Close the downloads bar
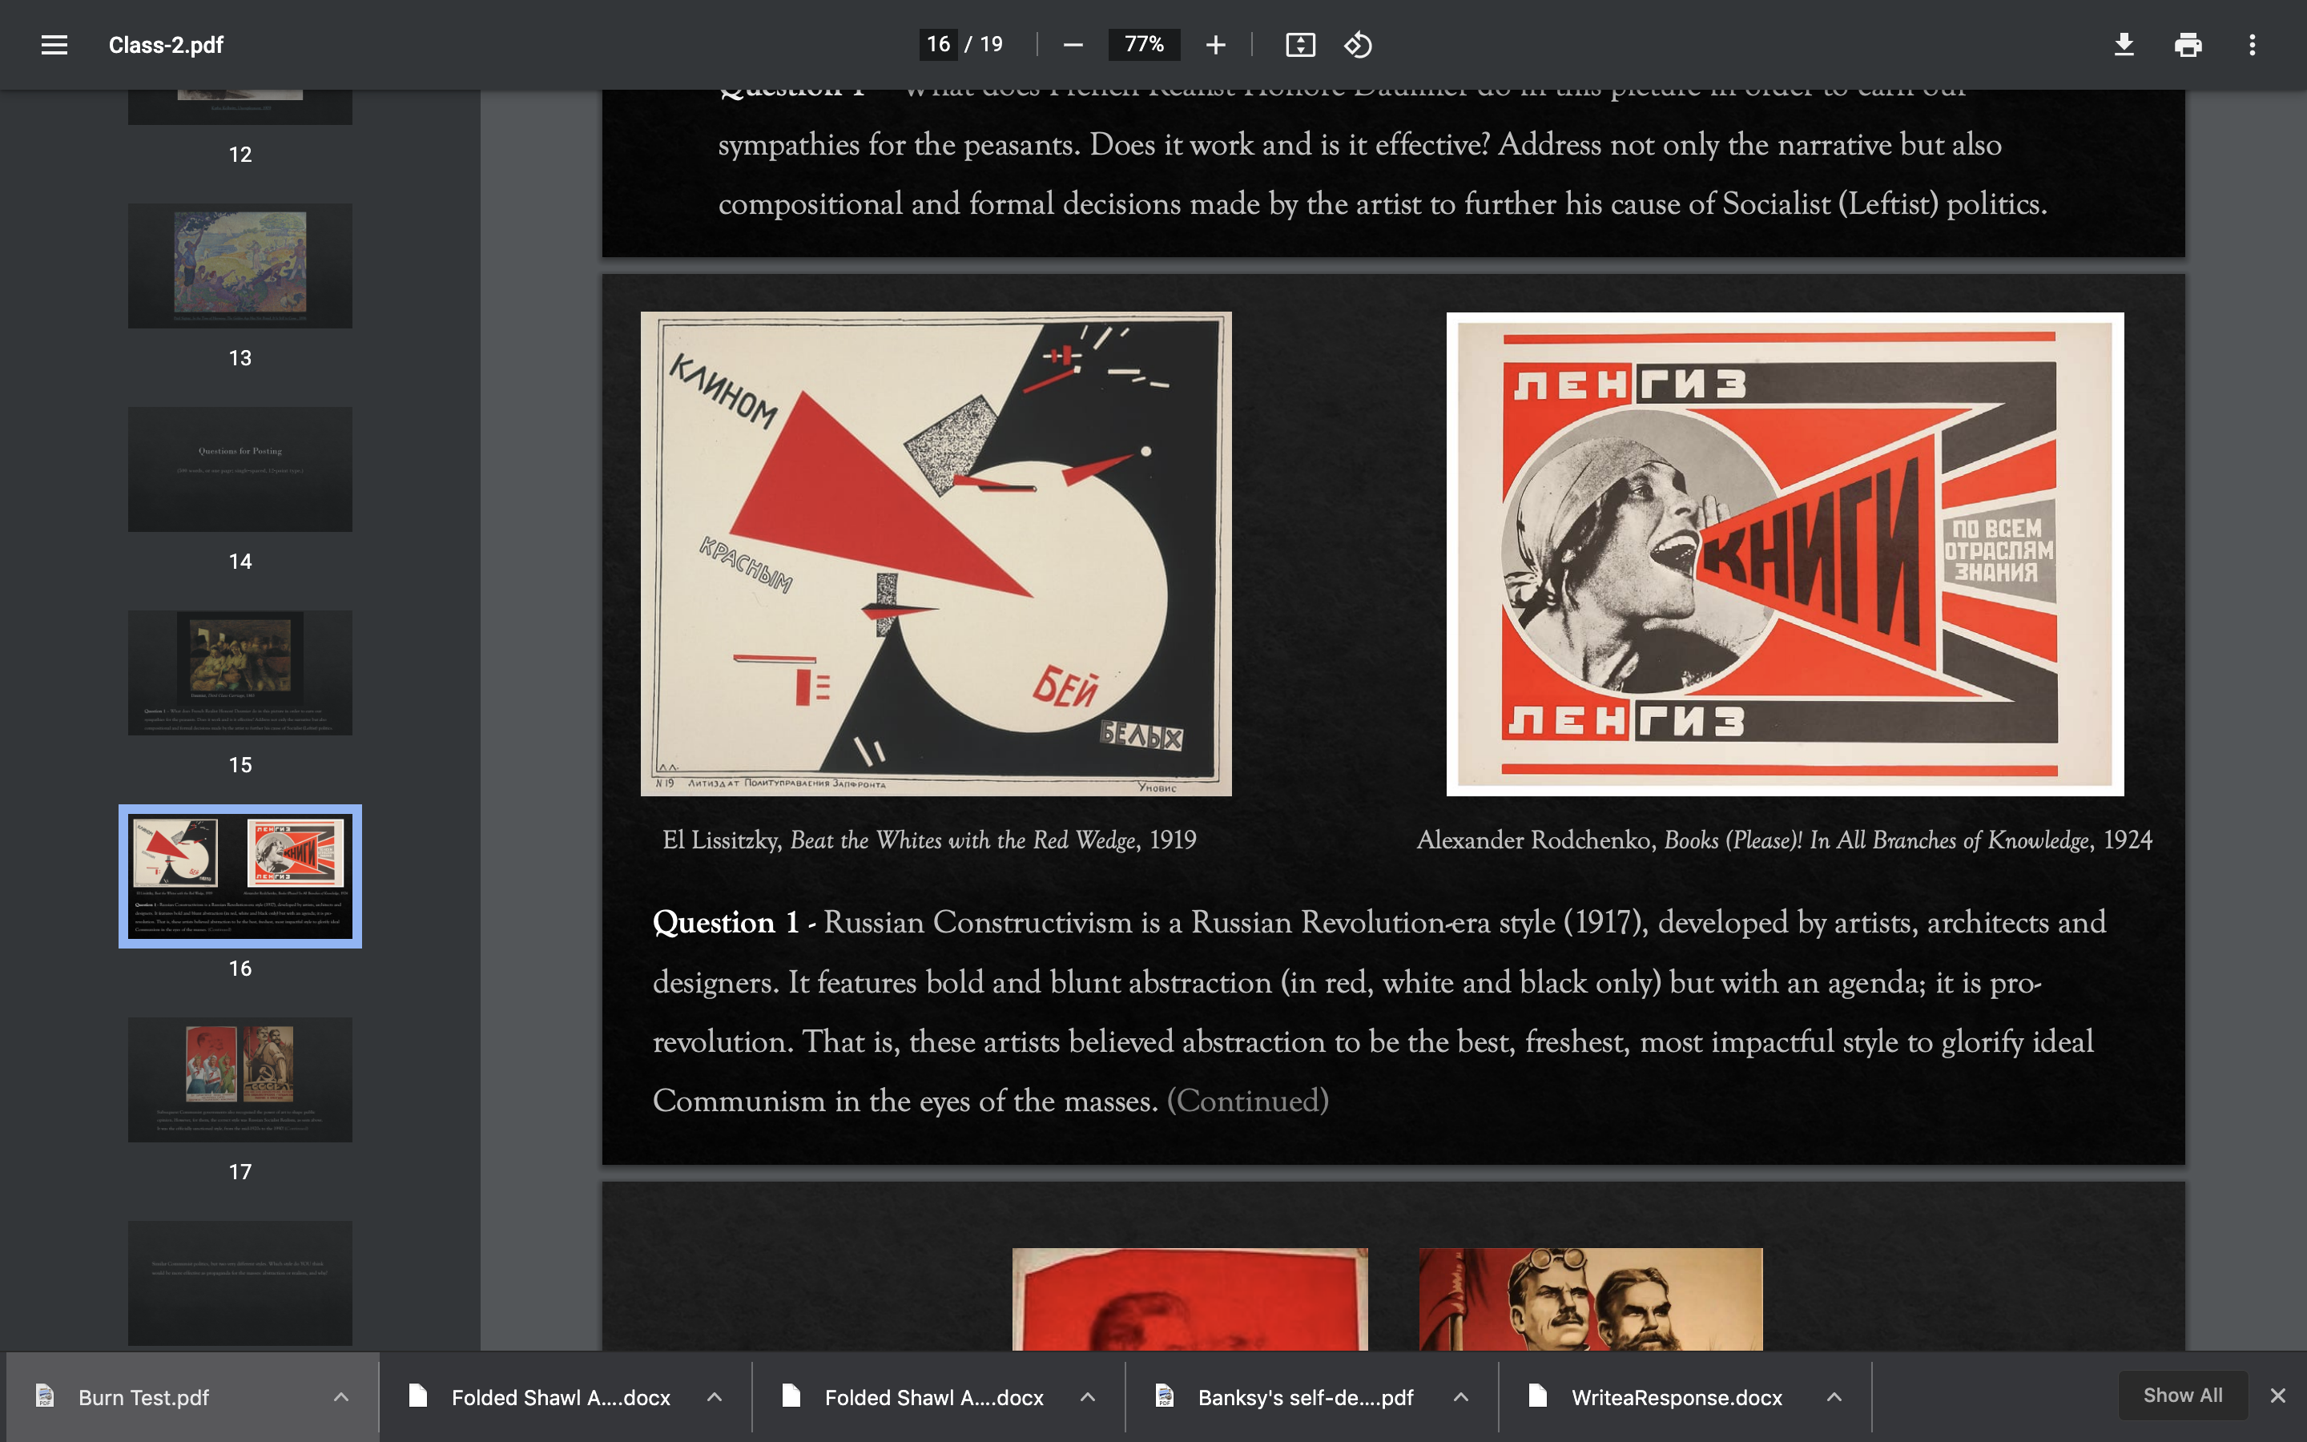Image resolution: width=2307 pixels, height=1442 pixels. point(2278,1396)
